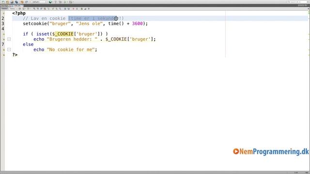Click the New Project toolbar icon
This screenshot has height=174, width=310.
(x=8, y=2)
